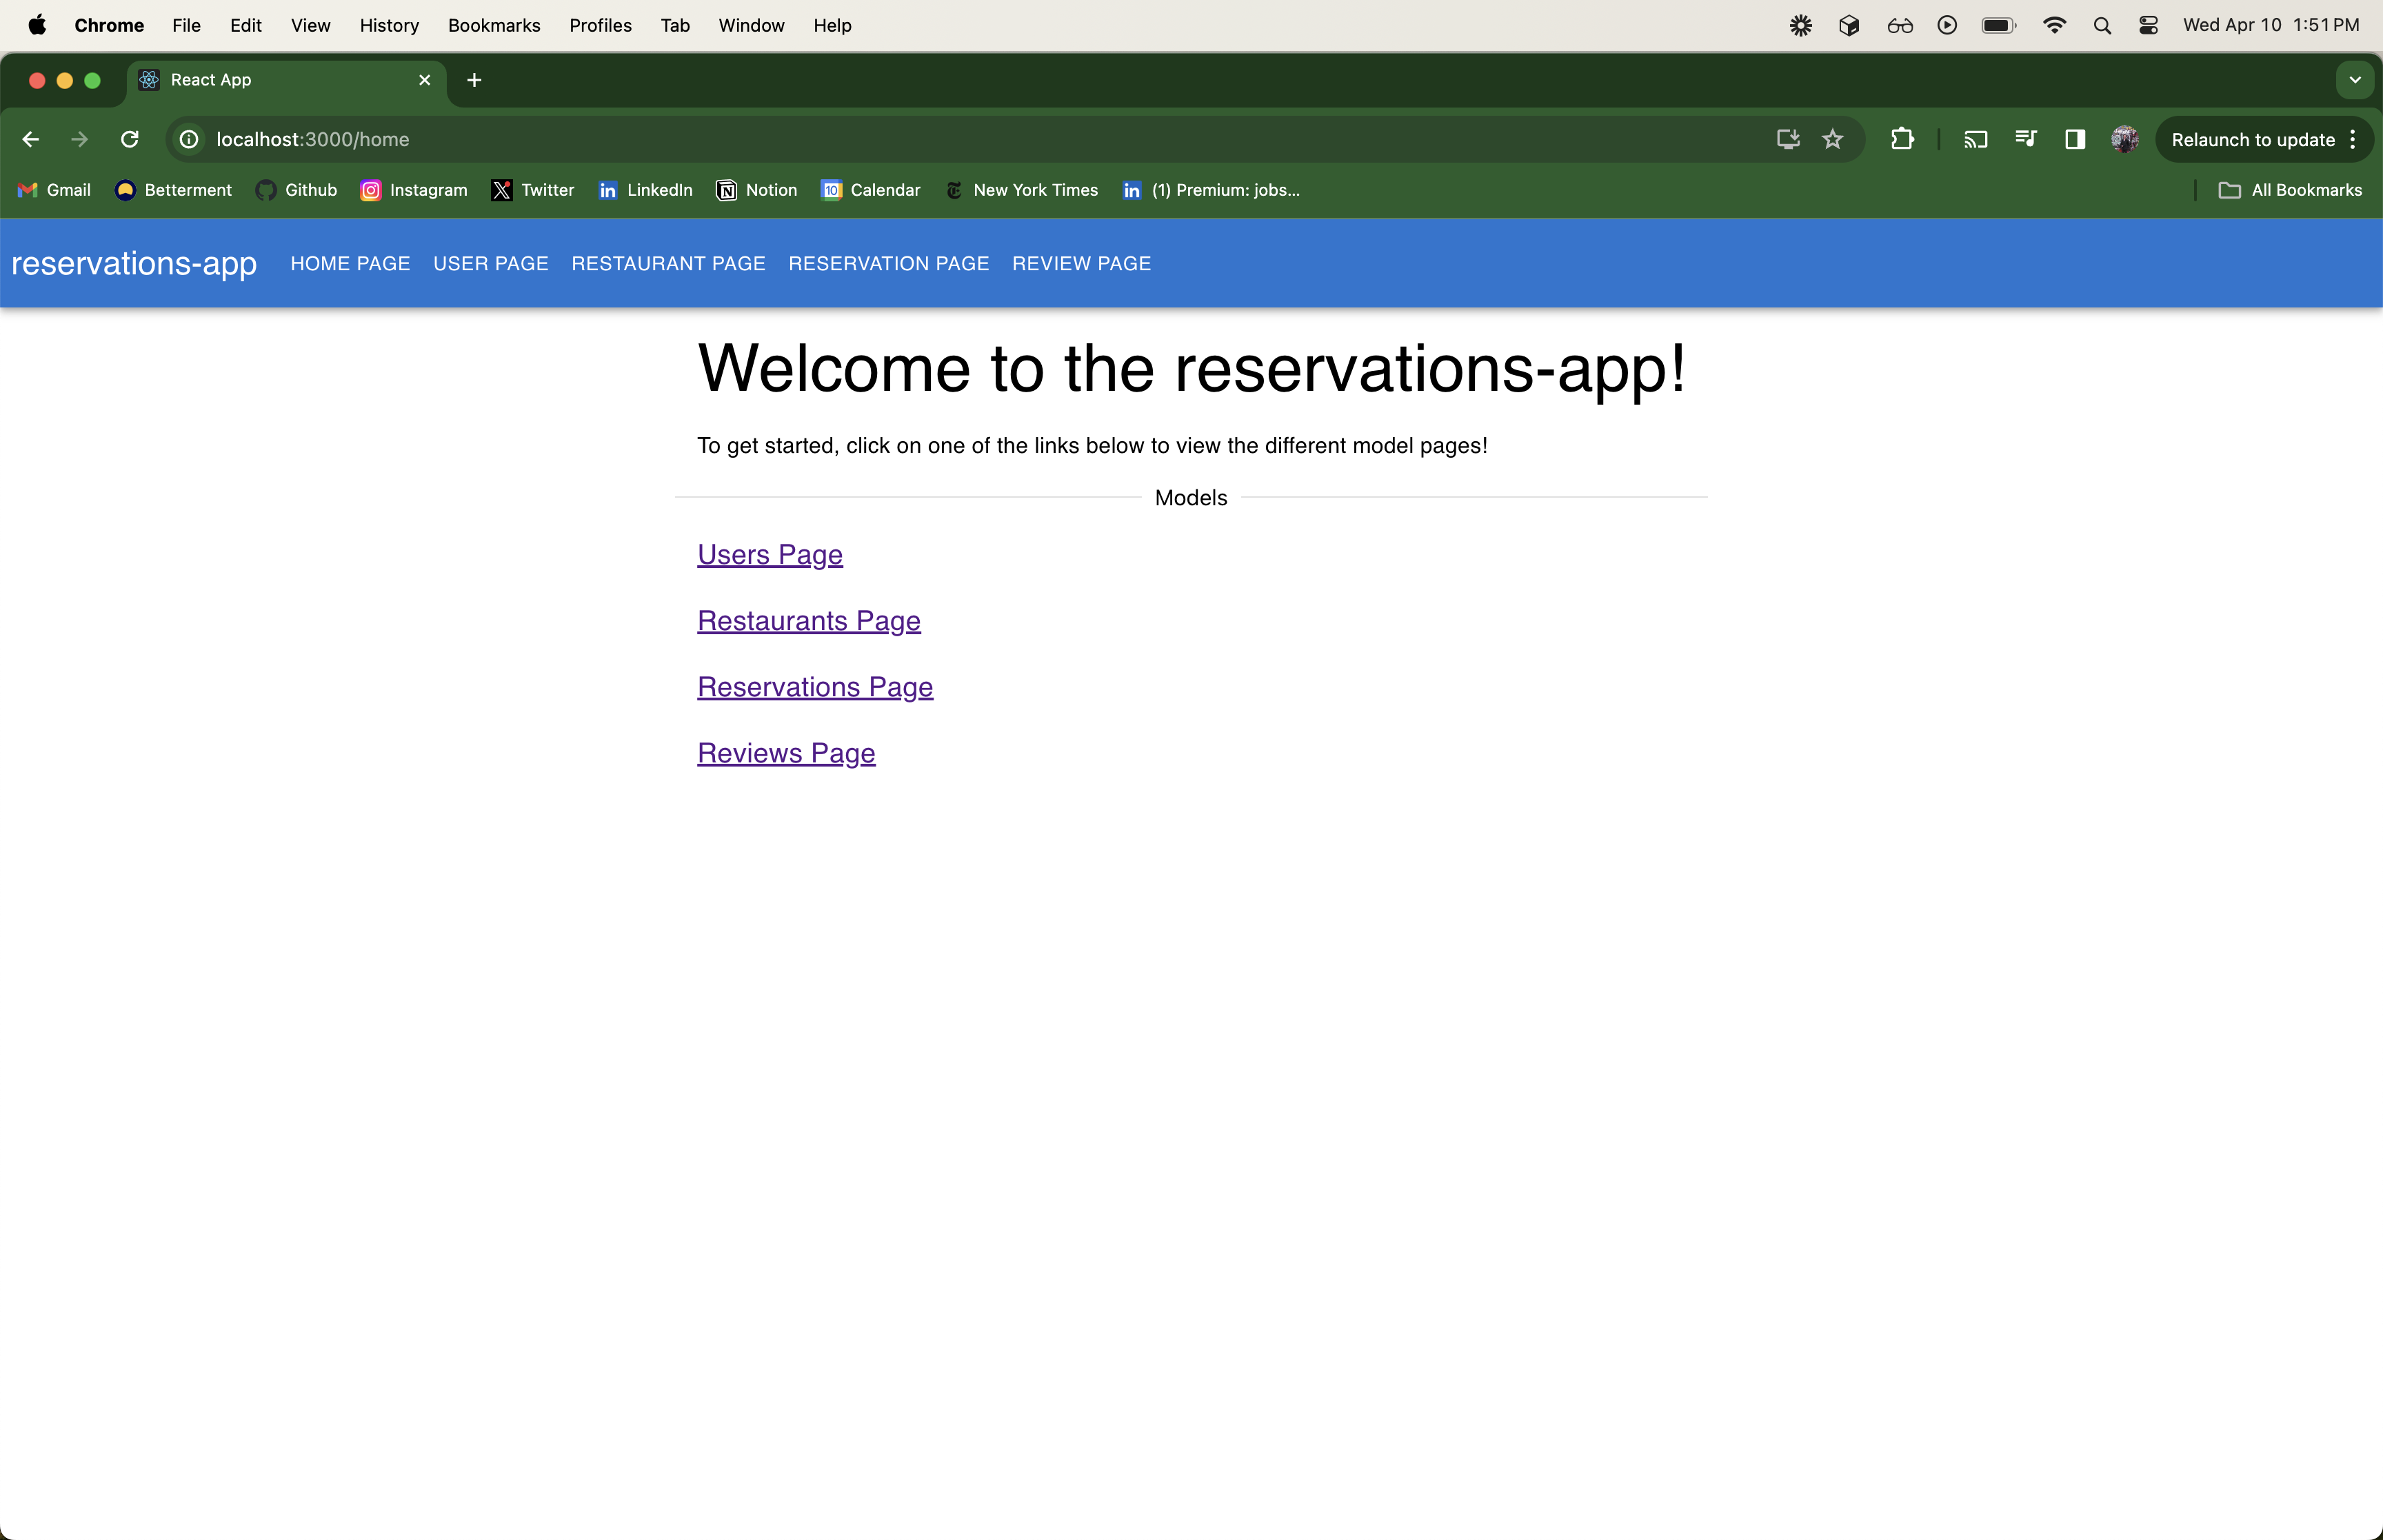Bookmark this page with the star icon
The width and height of the screenshot is (2383, 1540).
pos(1832,139)
